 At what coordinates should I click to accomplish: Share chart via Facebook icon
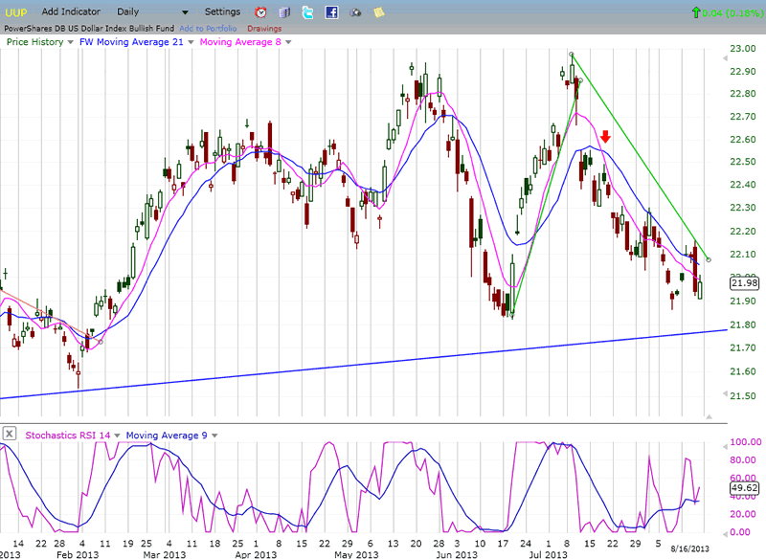(x=331, y=12)
